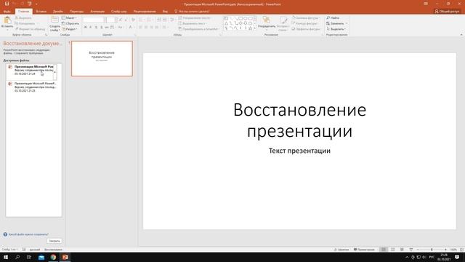Click the Share (Общий доступ) button
The width and height of the screenshot is (465, 262).
[447, 12]
